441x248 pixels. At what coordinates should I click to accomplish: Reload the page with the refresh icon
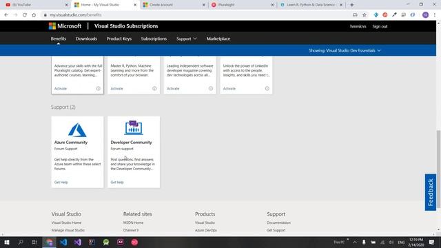(x=25, y=15)
